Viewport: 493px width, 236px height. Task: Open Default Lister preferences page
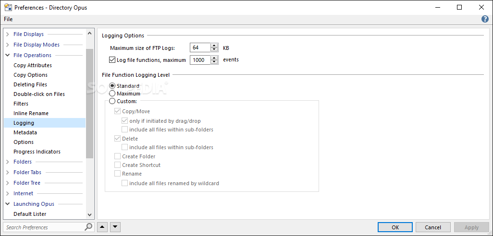[x=30, y=214]
